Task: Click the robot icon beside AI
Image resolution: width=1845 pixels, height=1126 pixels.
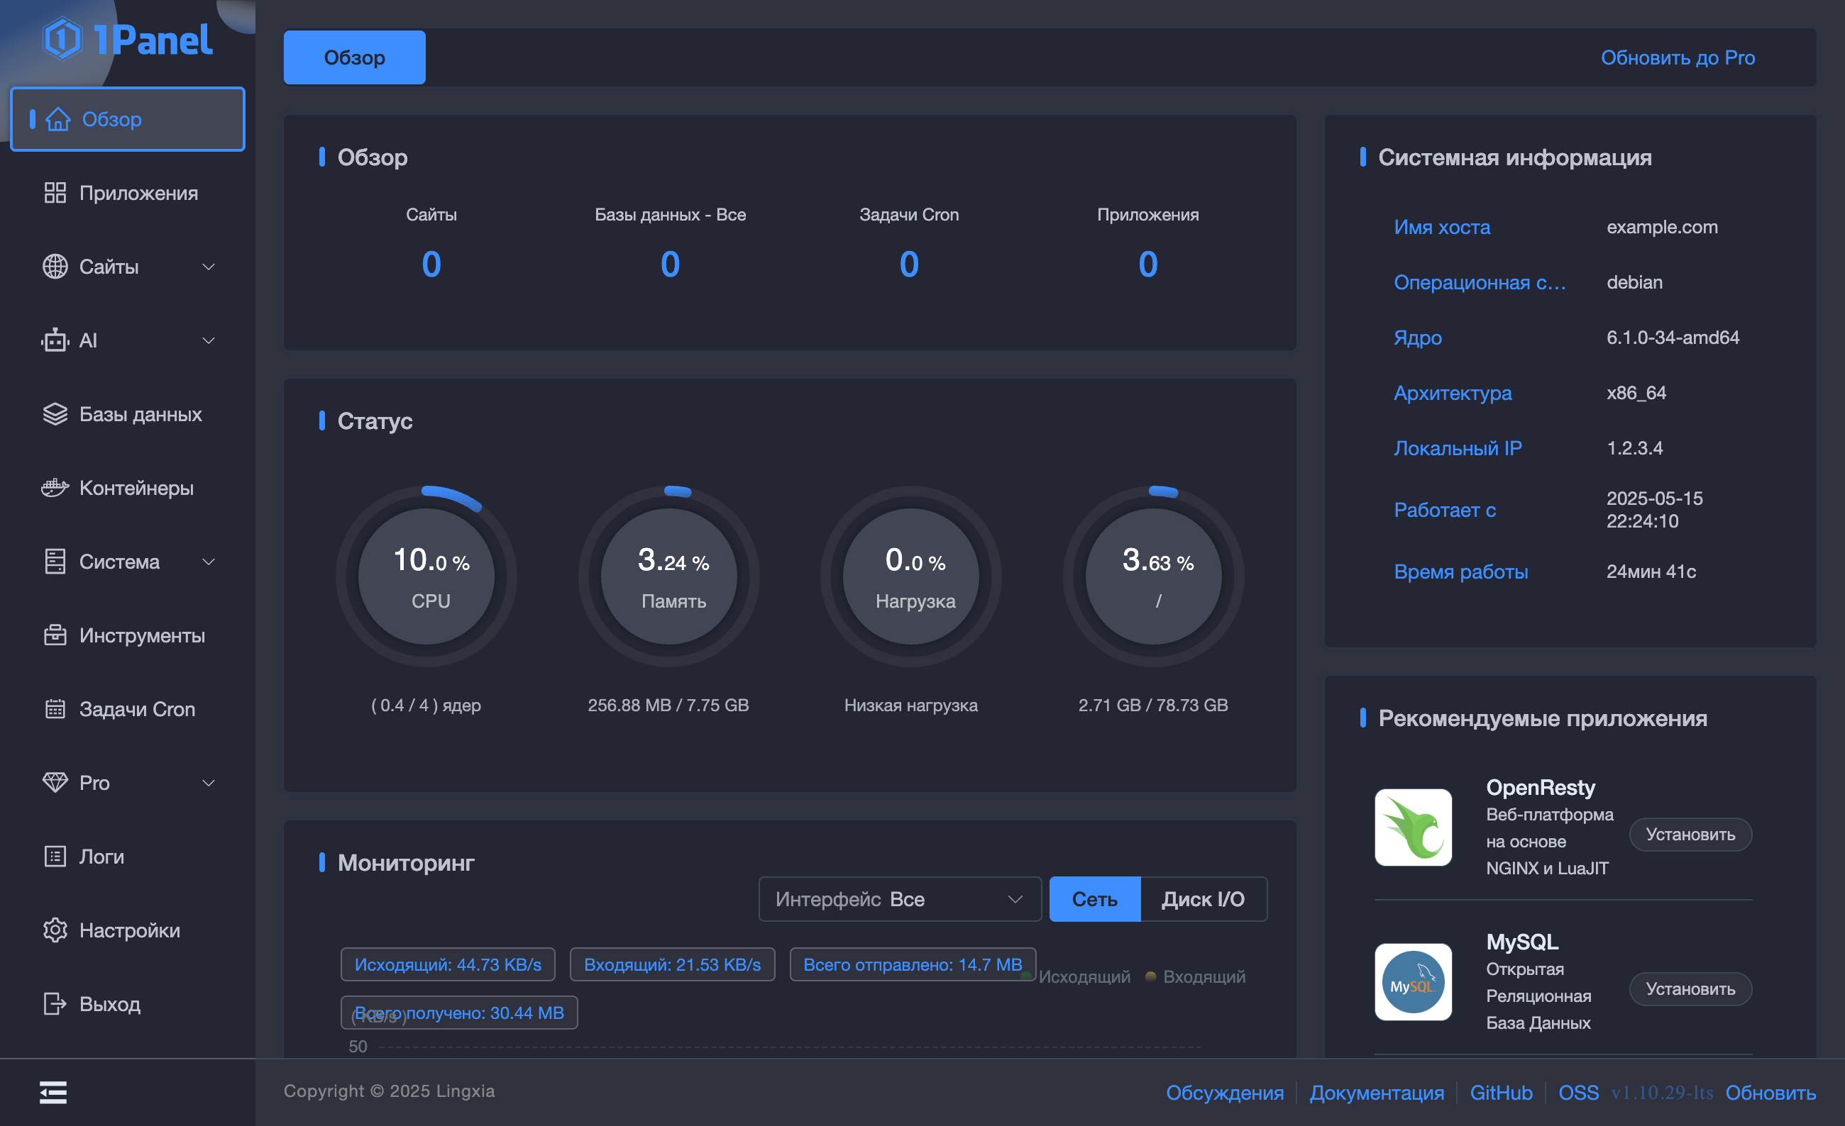Action: tap(55, 340)
